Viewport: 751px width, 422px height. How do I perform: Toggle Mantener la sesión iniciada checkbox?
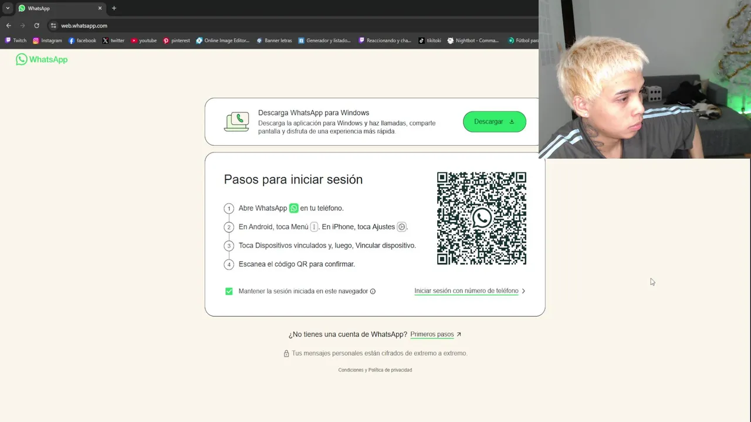tap(229, 291)
